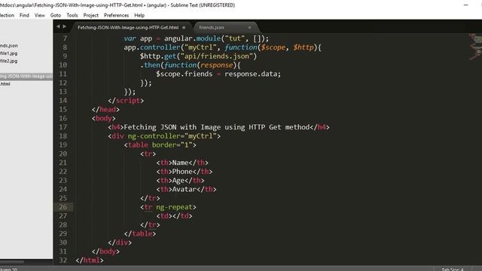Click on the Age table header line
Image resolution: width=482 pixels, height=271 pixels.
tap(180, 181)
